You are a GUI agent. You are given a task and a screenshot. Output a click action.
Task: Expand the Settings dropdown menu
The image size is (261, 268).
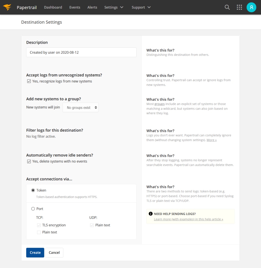click(114, 7)
